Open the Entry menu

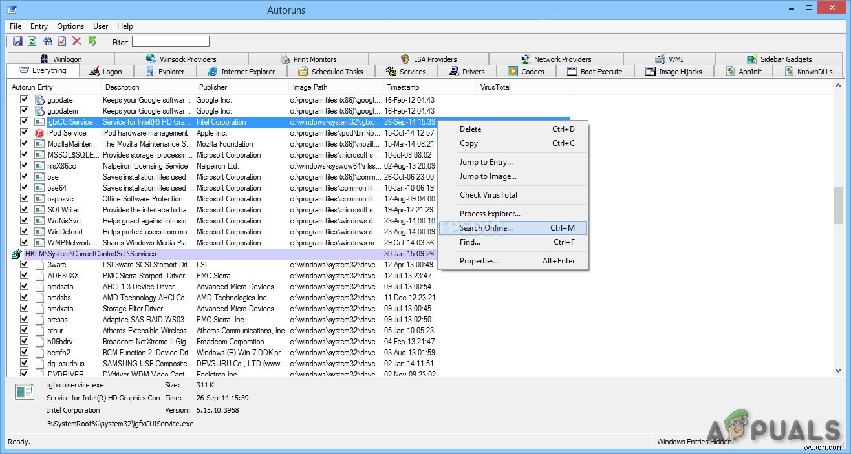(x=38, y=26)
